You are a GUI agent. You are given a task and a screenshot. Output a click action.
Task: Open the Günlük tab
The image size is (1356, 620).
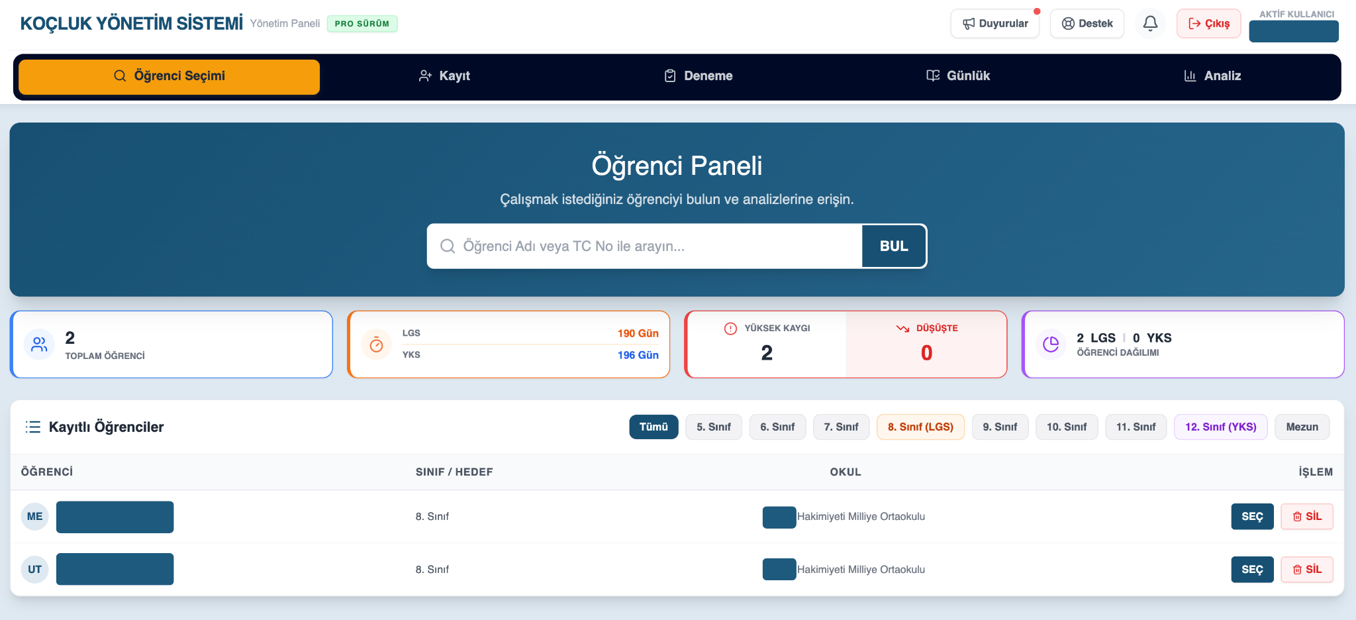pos(957,76)
